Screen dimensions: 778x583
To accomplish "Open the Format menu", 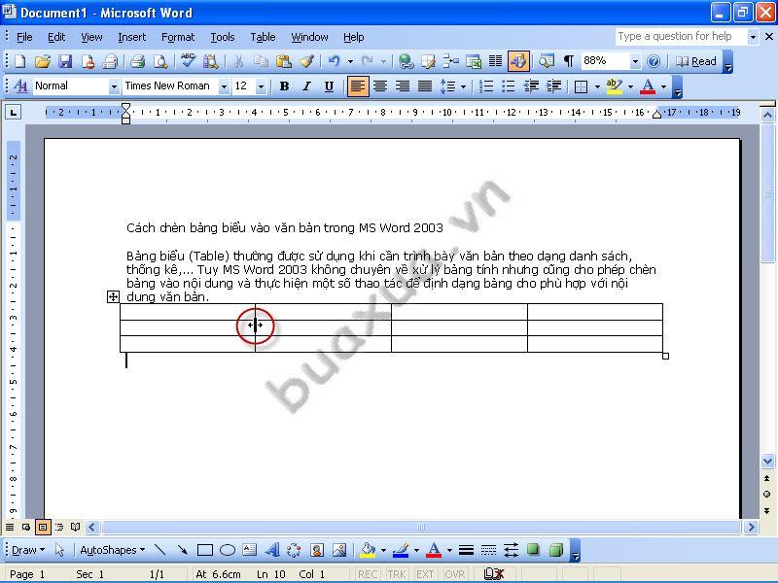I will coord(178,37).
